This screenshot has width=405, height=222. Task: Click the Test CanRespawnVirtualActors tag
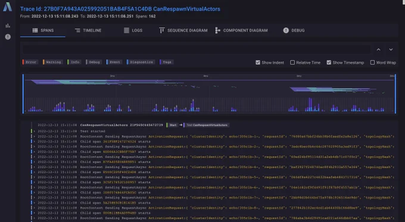tap(207, 125)
